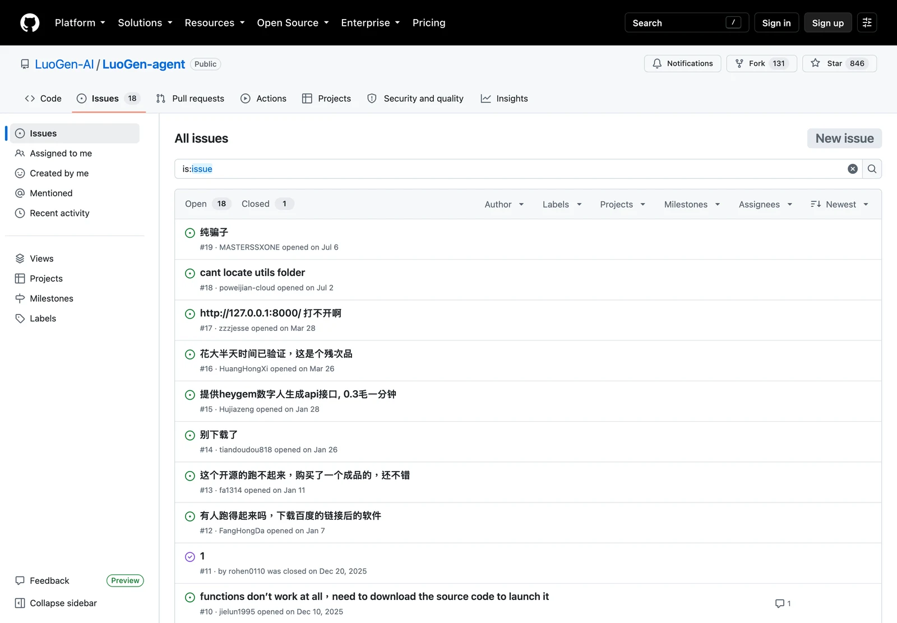Switch to the Actions tab
This screenshot has width=897, height=623.
263,99
